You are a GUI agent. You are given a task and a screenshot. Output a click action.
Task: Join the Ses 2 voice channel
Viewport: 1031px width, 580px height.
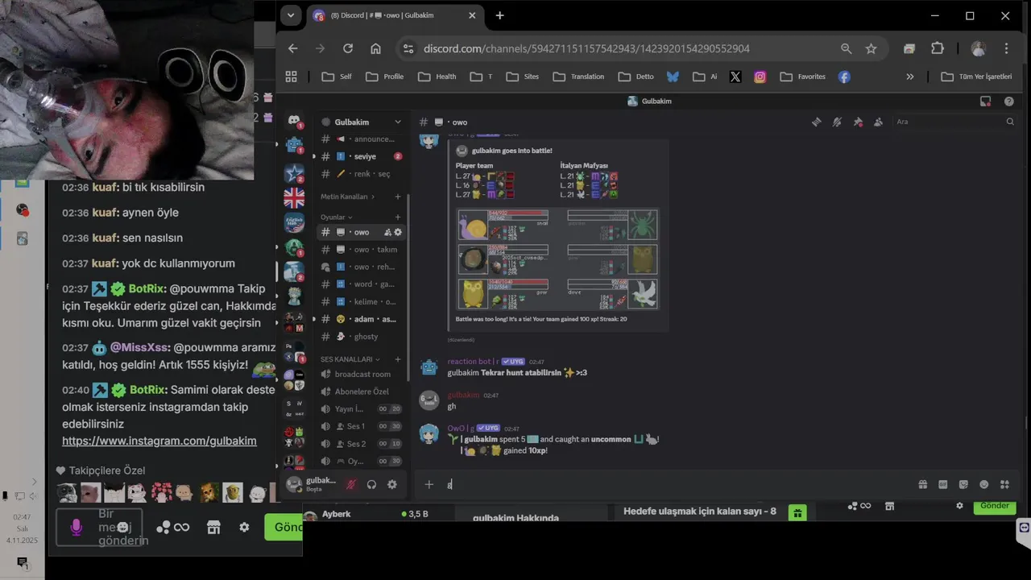click(360, 444)
